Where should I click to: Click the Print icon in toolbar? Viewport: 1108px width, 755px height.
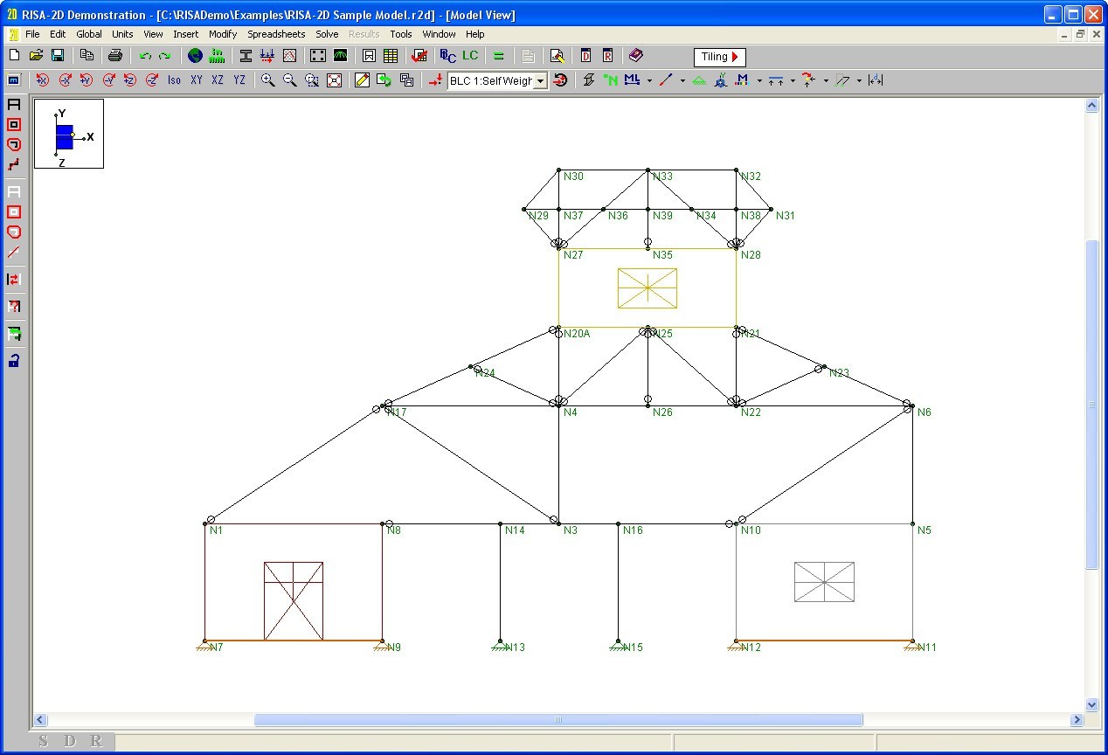click(x=114, y=56)
